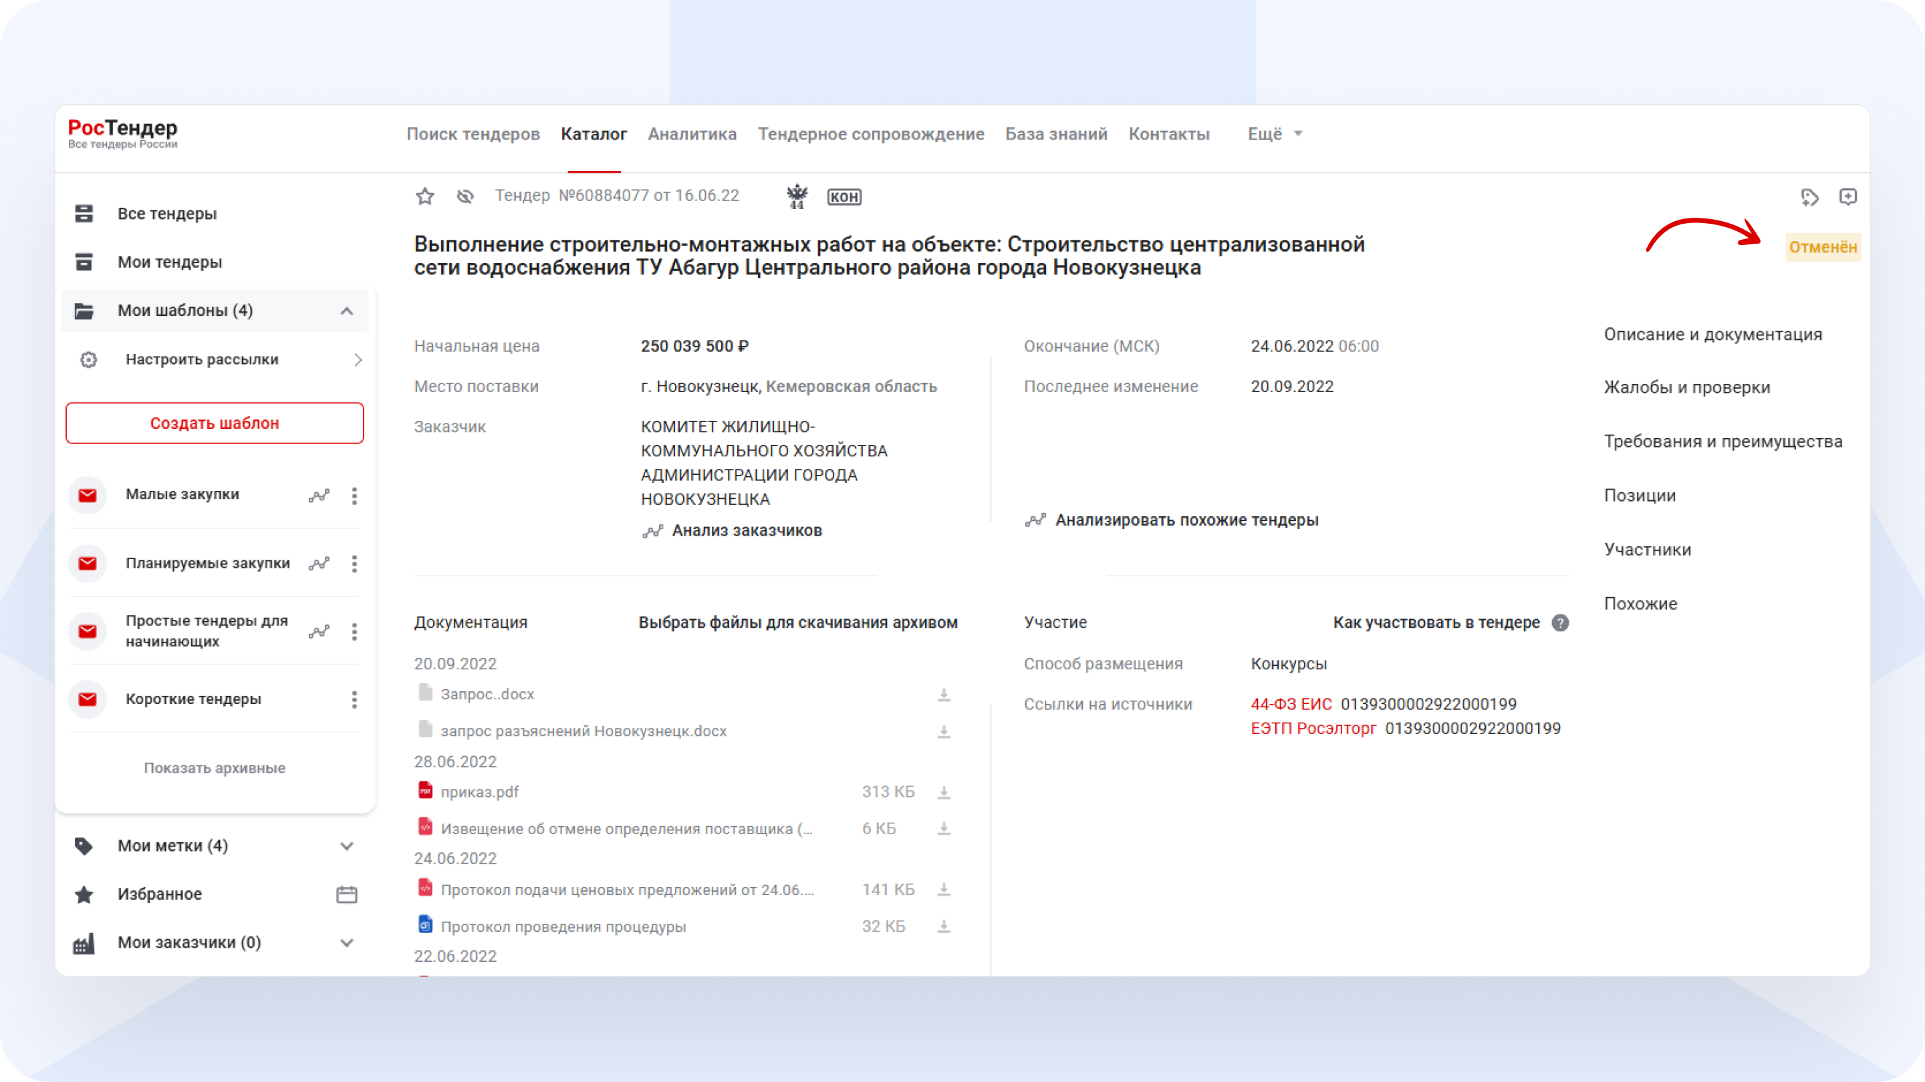This screenshot has width=1925, height=1082.
Task: Add tender to favorites via star icon
Action: pos(424,196)
